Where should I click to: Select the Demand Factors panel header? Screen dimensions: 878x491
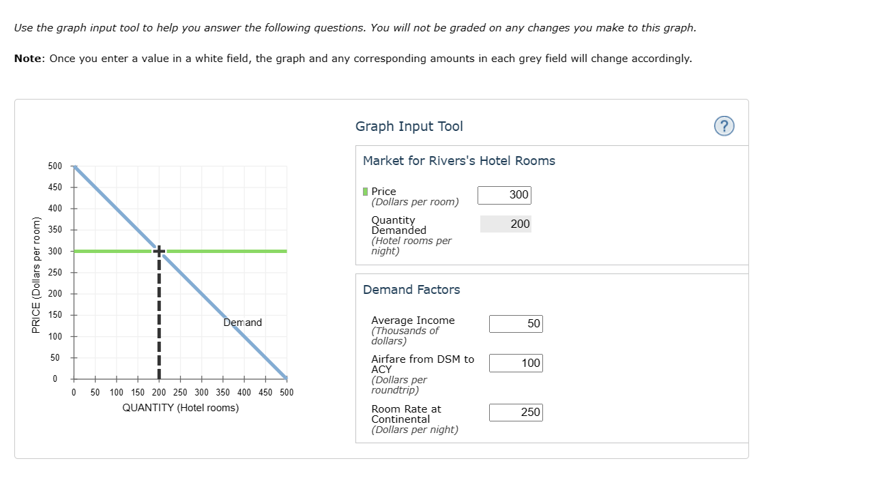[411, 290]
